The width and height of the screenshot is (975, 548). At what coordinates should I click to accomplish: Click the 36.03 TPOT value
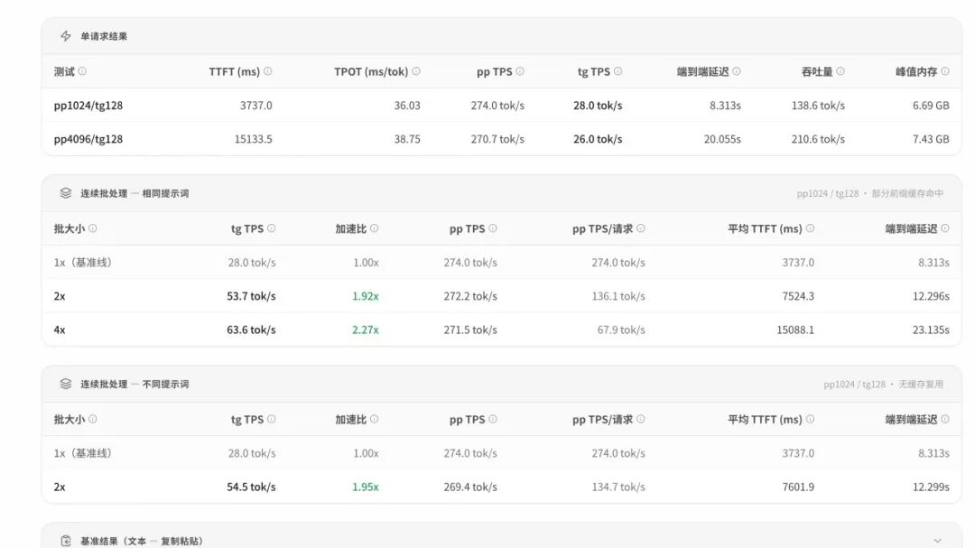pos(407,106)
